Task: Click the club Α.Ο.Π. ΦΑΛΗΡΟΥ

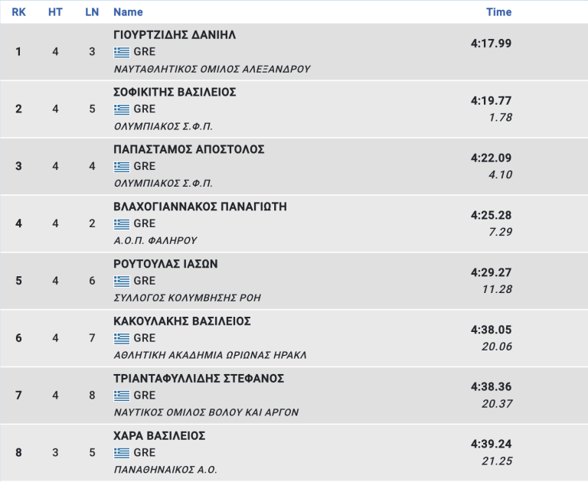Action: point(155,240)
